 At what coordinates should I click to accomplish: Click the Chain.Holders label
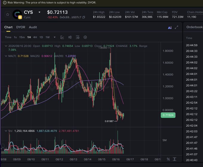(195, 12)
